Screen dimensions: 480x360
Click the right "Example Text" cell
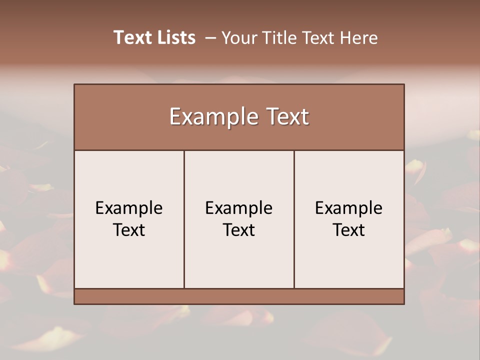(349, 219)
